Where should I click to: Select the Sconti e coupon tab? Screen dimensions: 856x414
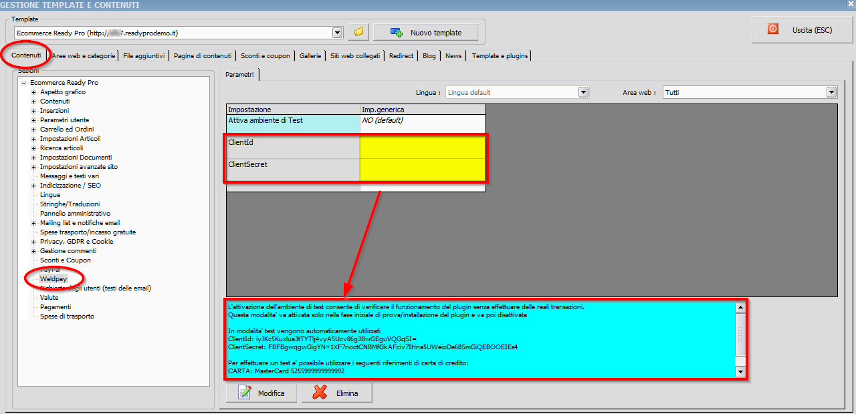click(x=265, y=56)
